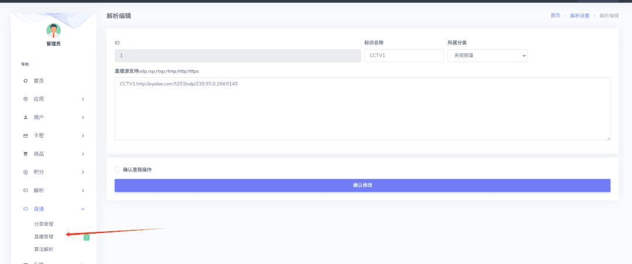This screenshot has height=264, width=632.
Task: Click the administrator avatar picture
Action: coord(53,30)
